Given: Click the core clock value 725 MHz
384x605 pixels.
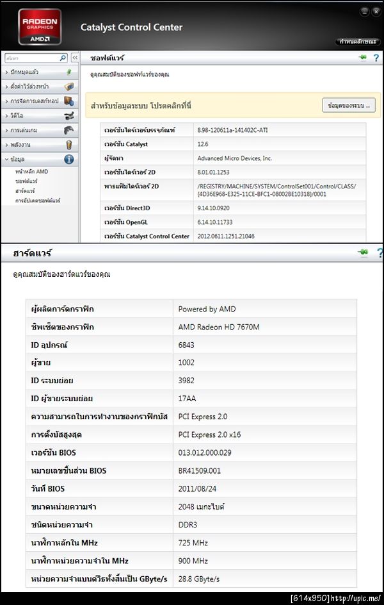Looking at the screenshot, I should click(x=193, y=542).
